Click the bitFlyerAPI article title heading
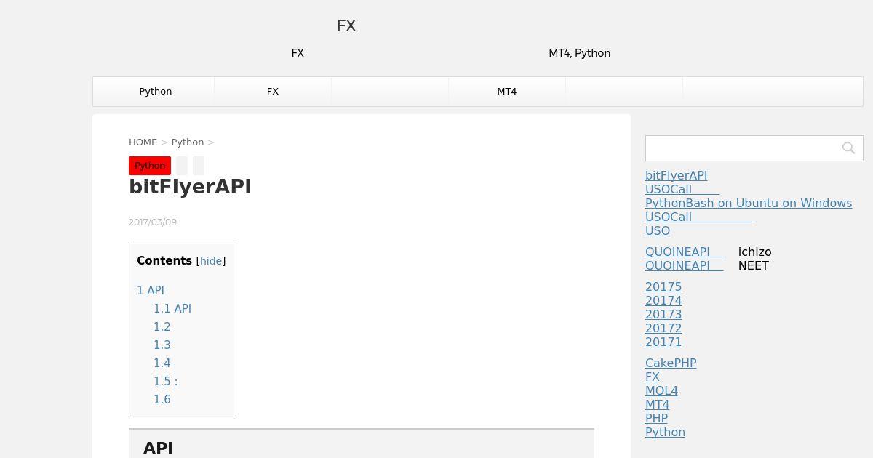This screenshot has height=458, width=873. [x=190, y=187]
